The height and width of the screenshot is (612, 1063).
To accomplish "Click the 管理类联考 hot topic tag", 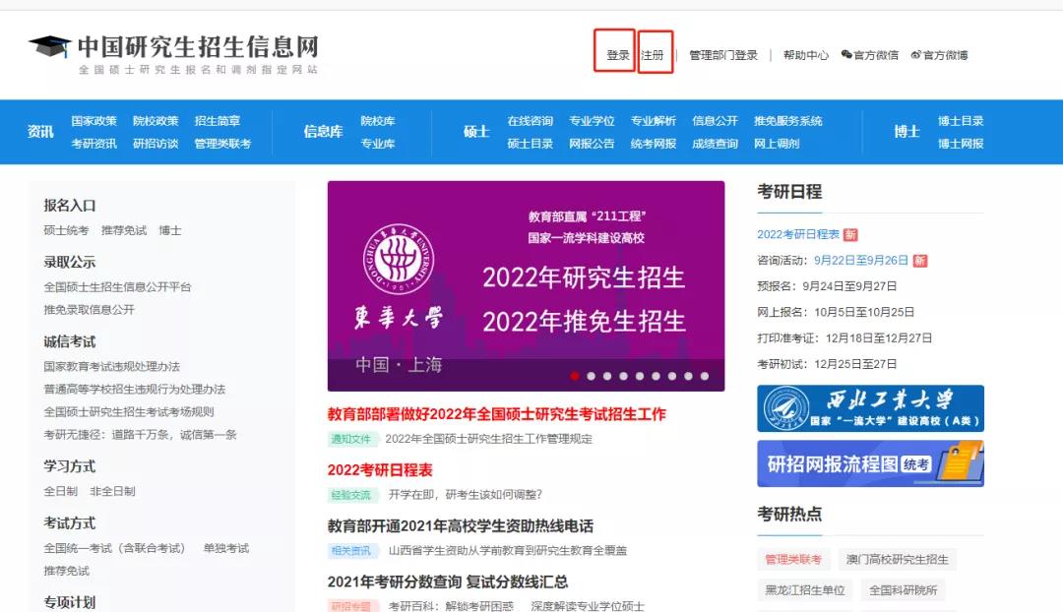I will point(793,560).
